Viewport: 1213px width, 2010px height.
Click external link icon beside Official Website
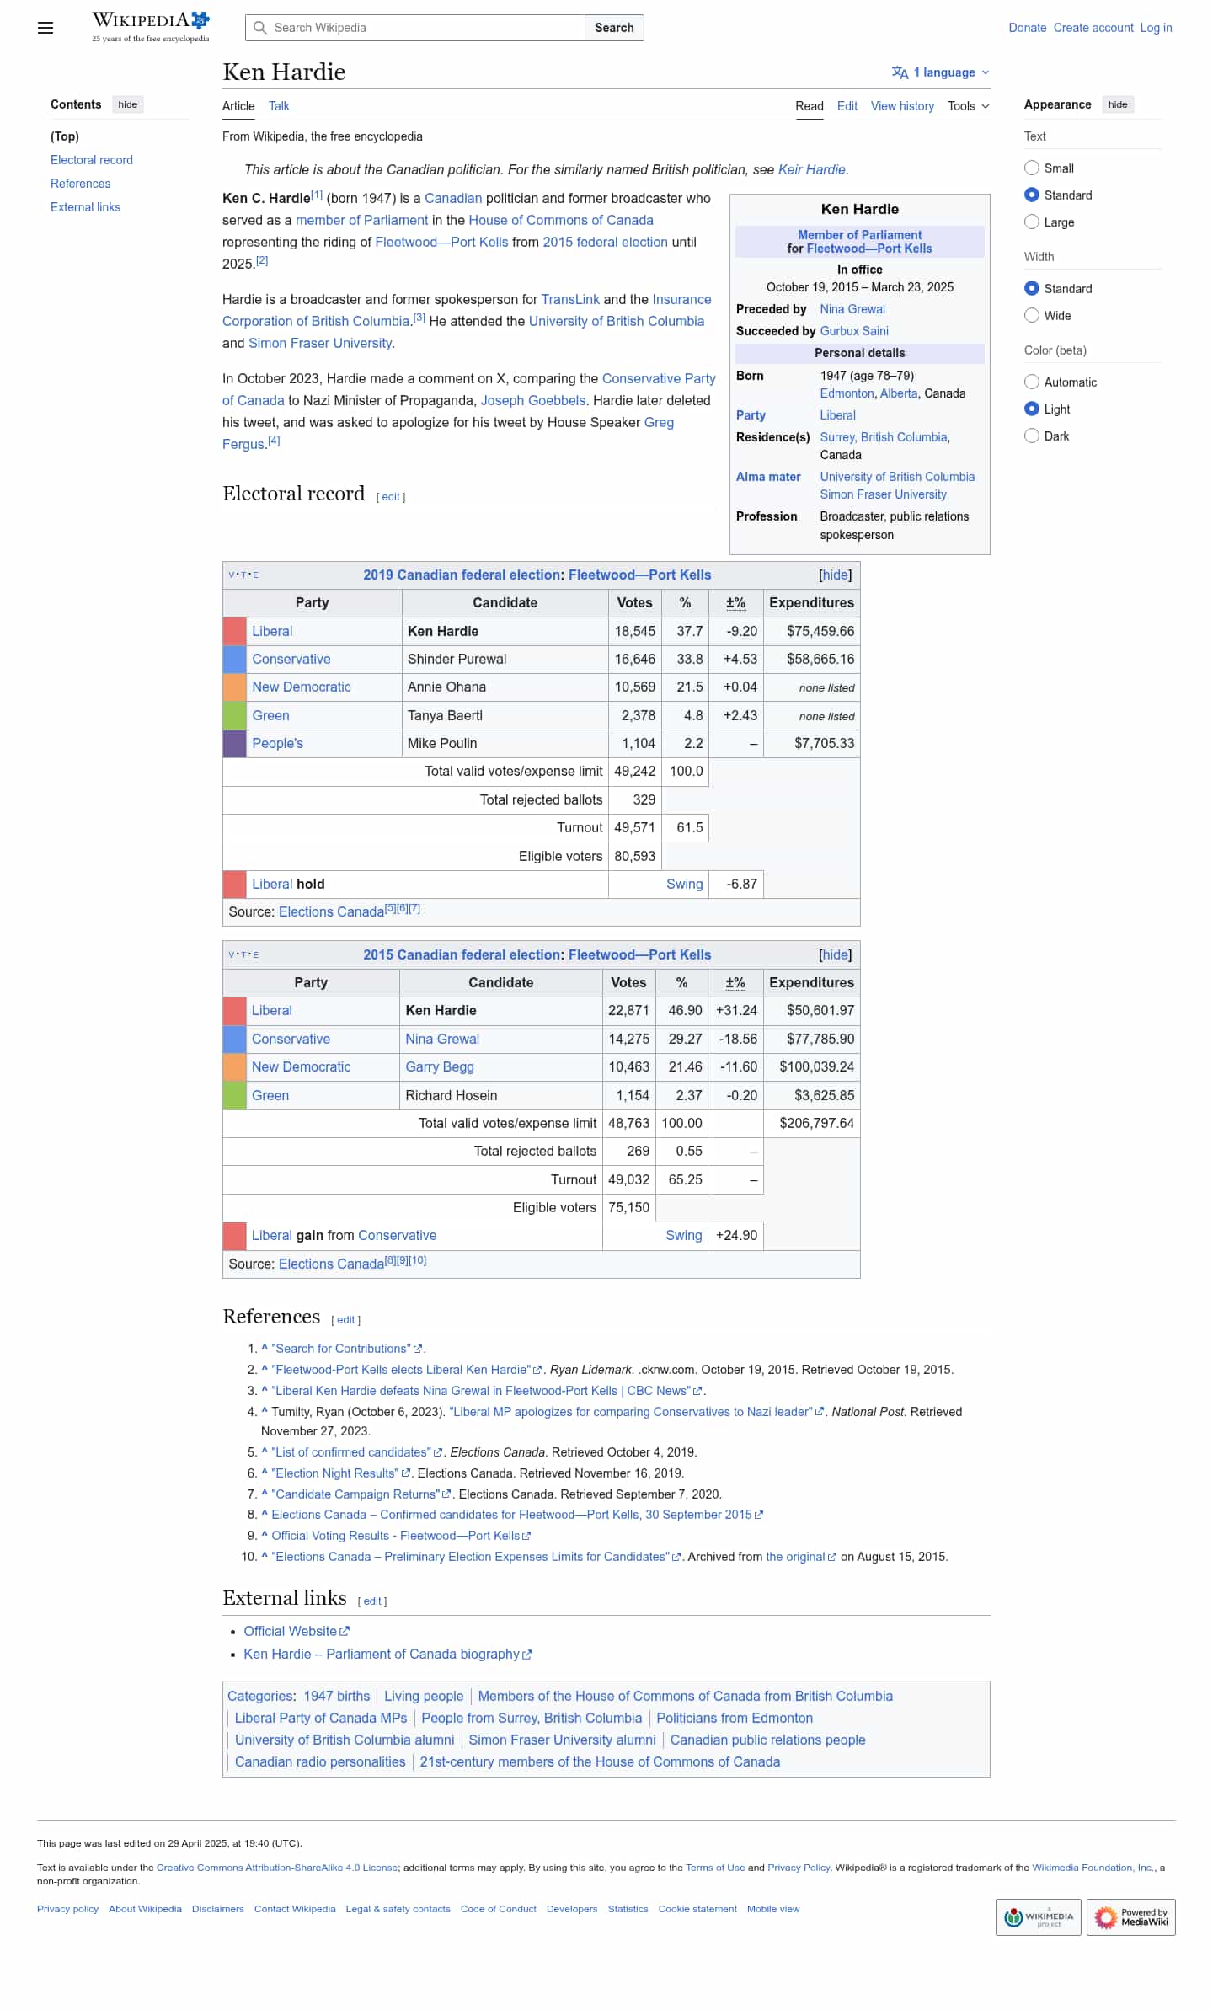pyautogui.click(x=345, y=1632)
